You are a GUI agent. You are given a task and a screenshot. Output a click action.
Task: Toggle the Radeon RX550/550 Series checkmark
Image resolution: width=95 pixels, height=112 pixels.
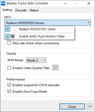pos(8,29)
